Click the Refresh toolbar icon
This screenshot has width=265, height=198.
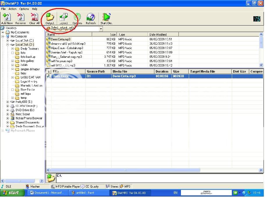pyautogui.click(x=91, y=18)
